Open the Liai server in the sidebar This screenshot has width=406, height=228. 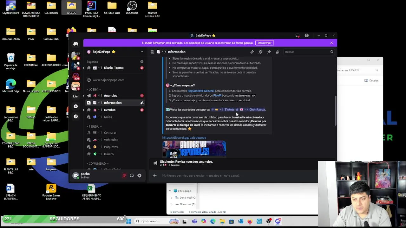pyautogui.click(x=75, y=96)
